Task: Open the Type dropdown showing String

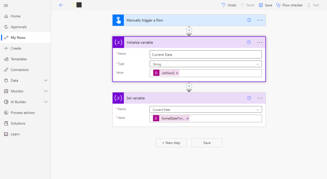Action: pyautogui.click(x=206, y=64)
